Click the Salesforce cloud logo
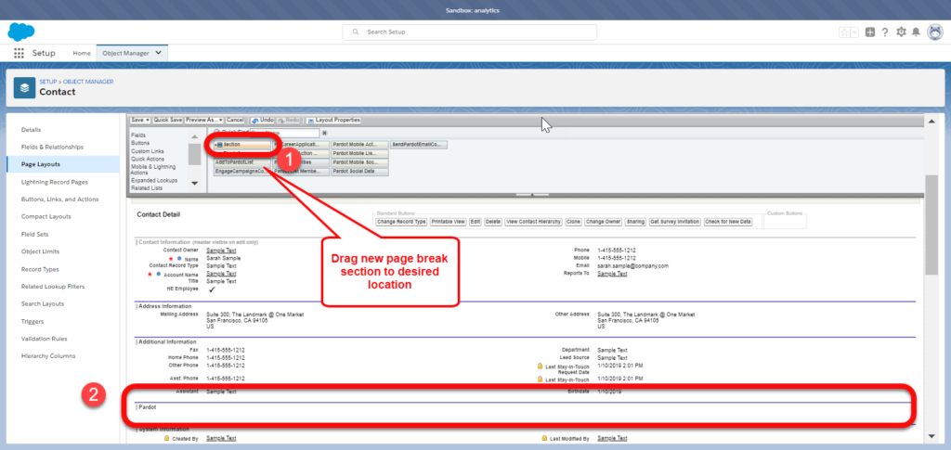The height and width of the screenshot is (450, 951). click(21, 32)
